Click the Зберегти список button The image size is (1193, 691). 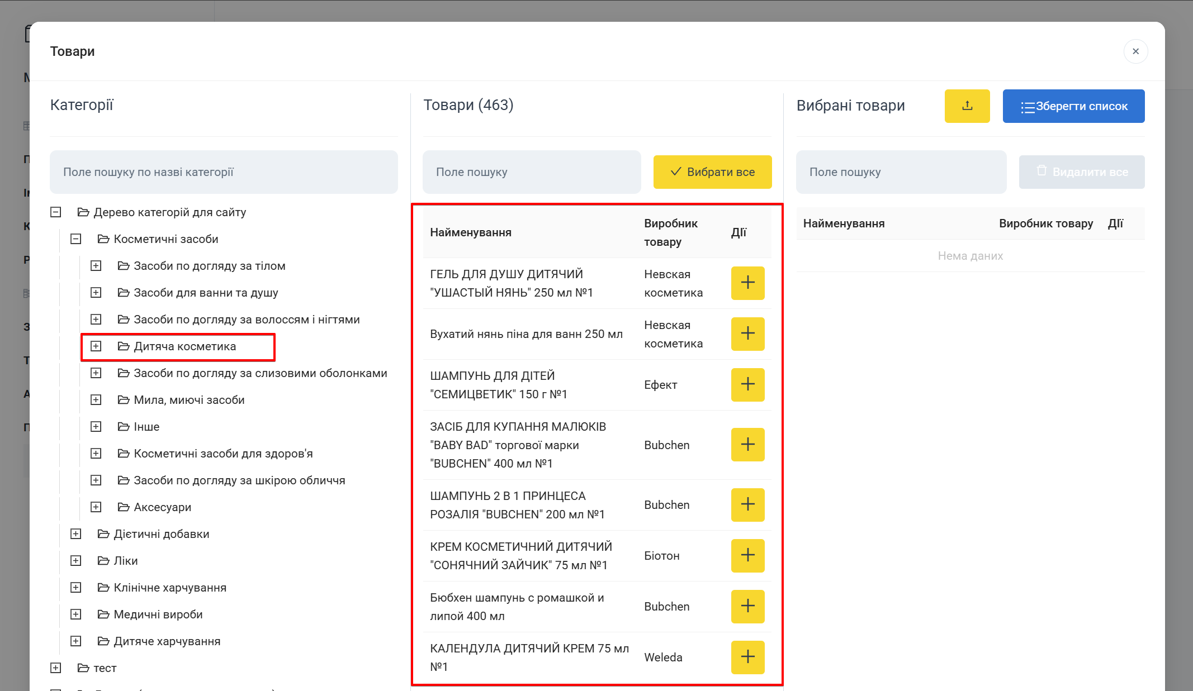[x=1073, y=106]
